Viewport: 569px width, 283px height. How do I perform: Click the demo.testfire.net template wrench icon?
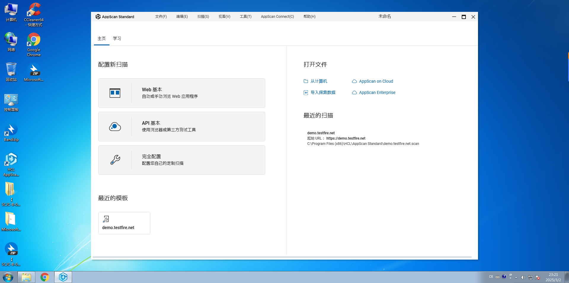(106, 219)
